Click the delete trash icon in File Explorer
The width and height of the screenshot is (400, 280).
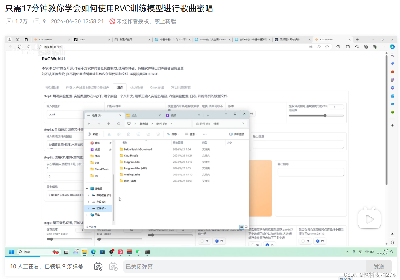pyautogui.click(x=158, y=134)
